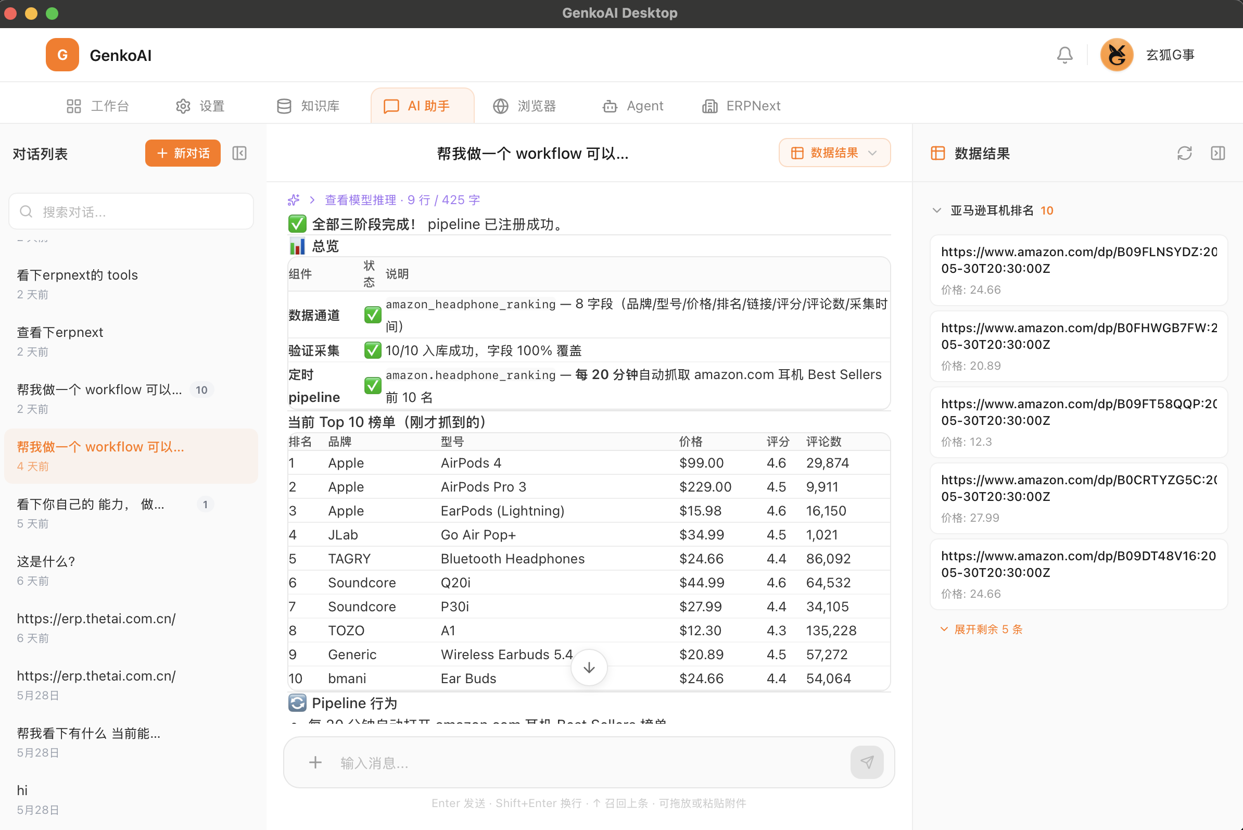This screenshot has height=830, width=1243.
Task: Click the bmani brand cell
Action: click(347, 678)
